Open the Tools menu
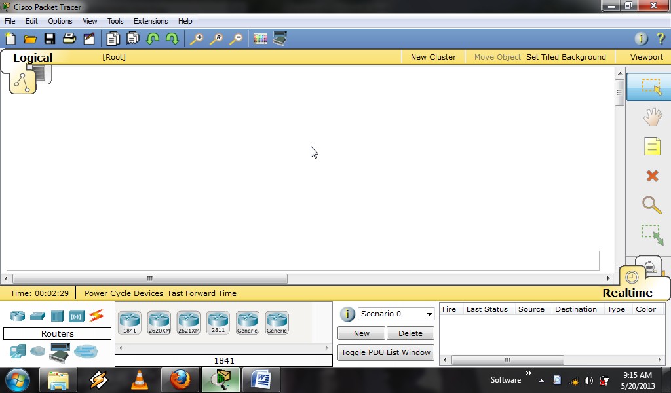671x393 pixels. pos(115,21)
